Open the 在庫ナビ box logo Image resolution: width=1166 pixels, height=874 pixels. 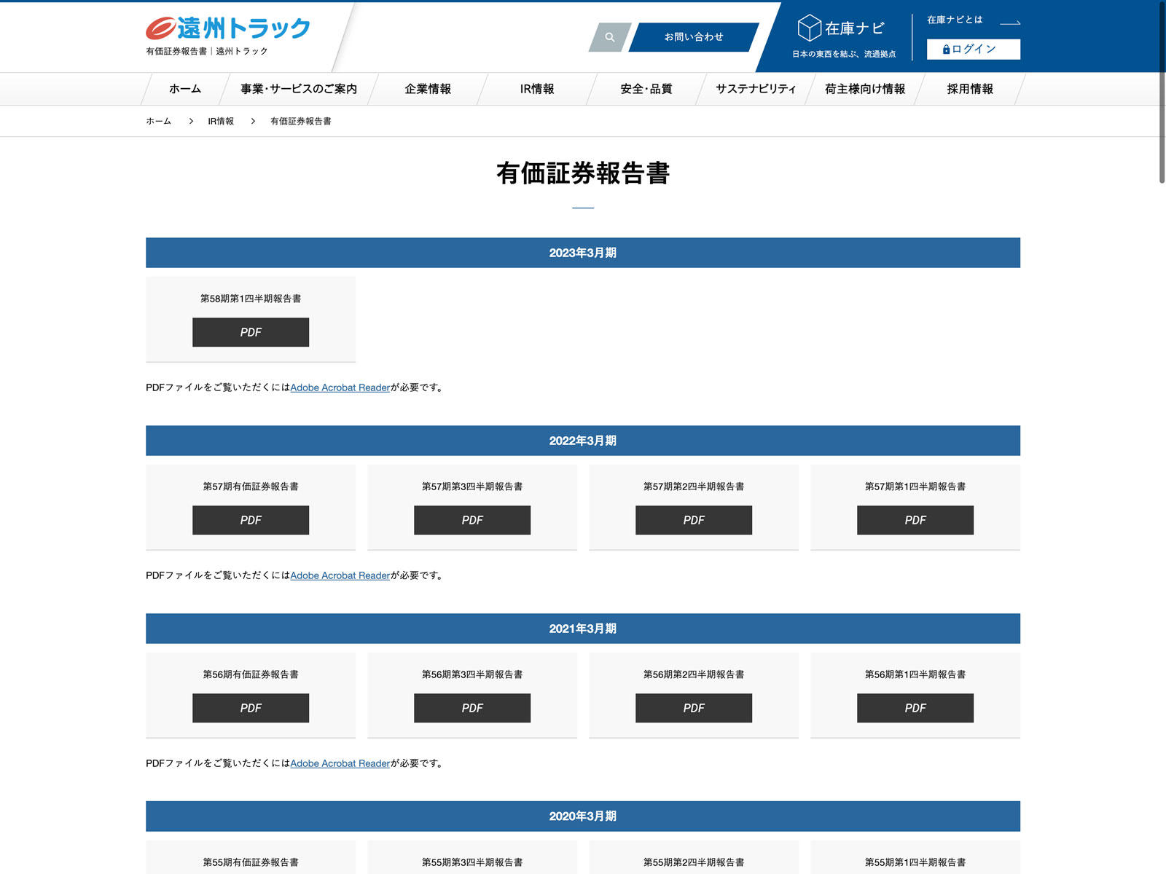[842, 29]
